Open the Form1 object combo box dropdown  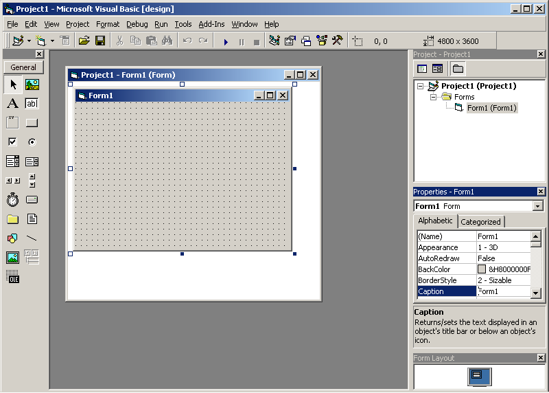tap(538, 206)
